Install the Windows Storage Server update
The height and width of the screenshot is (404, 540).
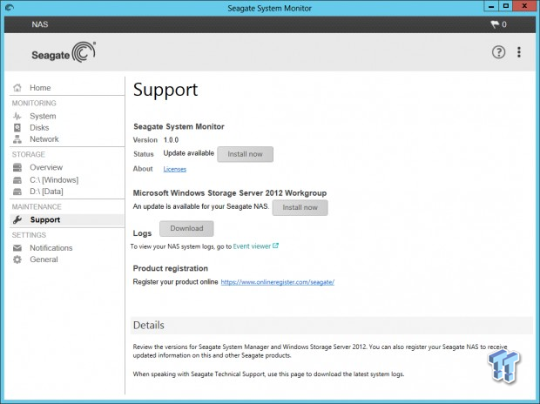pyautogui.click(x=300, y=207)
